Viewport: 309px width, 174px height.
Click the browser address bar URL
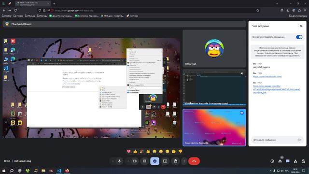(x=74, y=11)
